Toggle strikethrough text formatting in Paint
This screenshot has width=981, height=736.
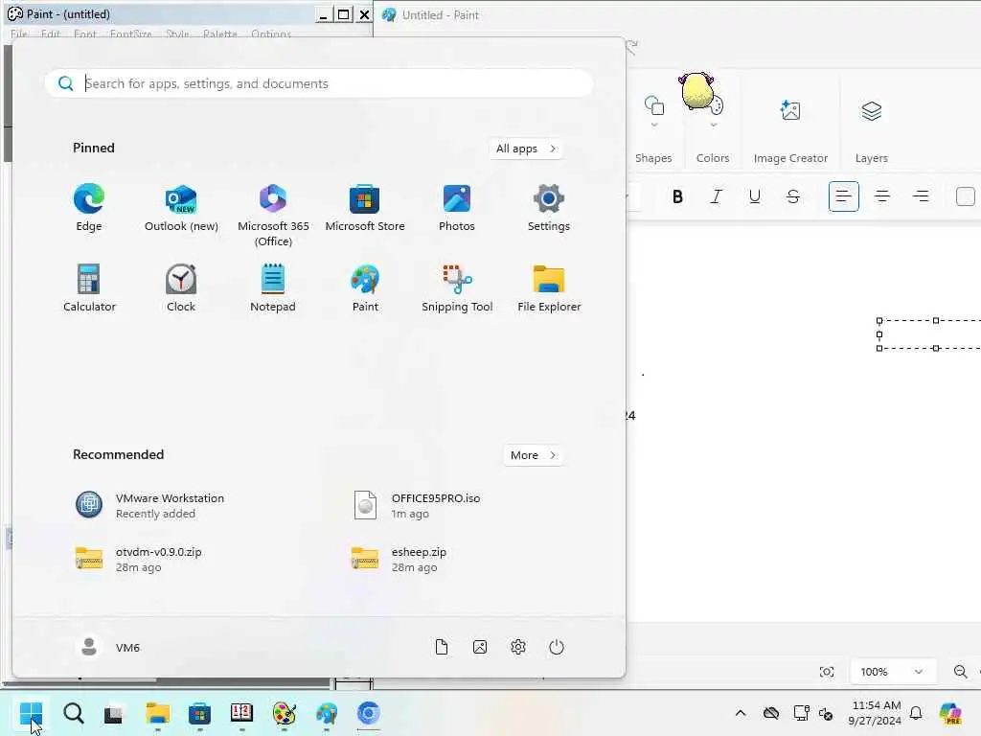point(792,196)
